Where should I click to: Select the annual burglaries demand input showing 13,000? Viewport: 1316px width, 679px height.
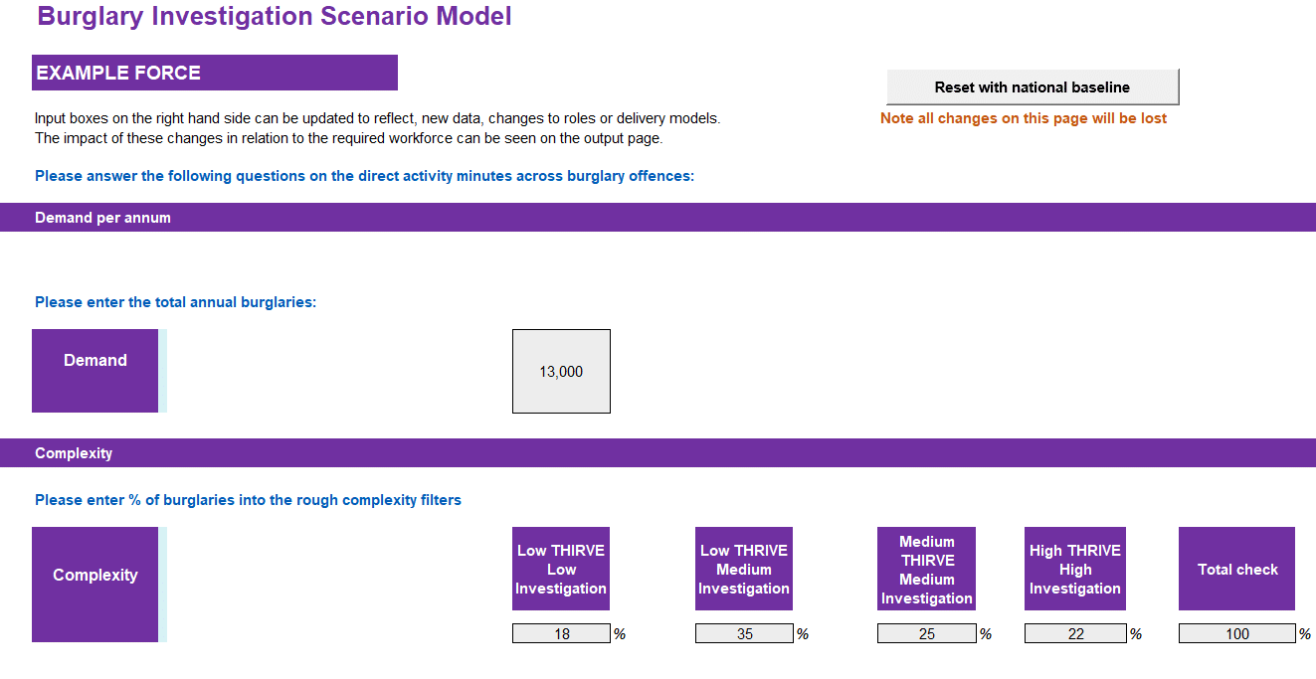(x=561, y=370)
